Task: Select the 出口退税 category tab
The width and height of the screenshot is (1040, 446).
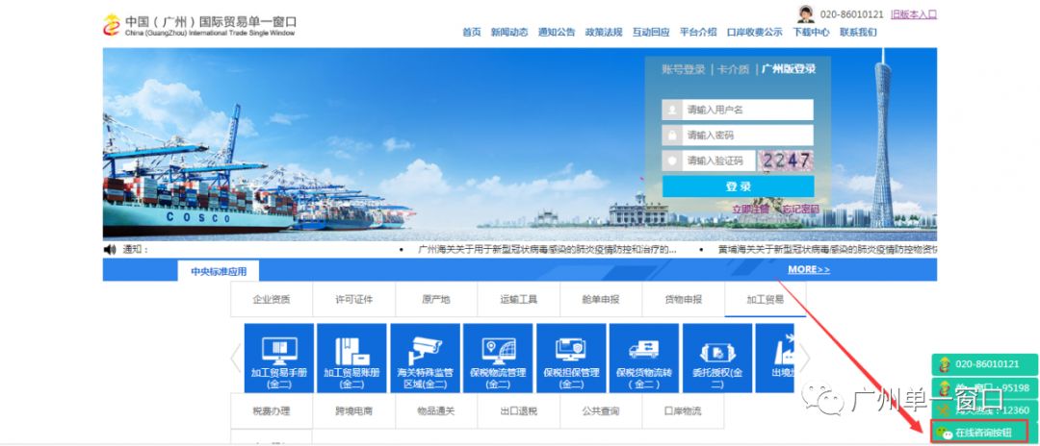Action: [x=518, y=411]
